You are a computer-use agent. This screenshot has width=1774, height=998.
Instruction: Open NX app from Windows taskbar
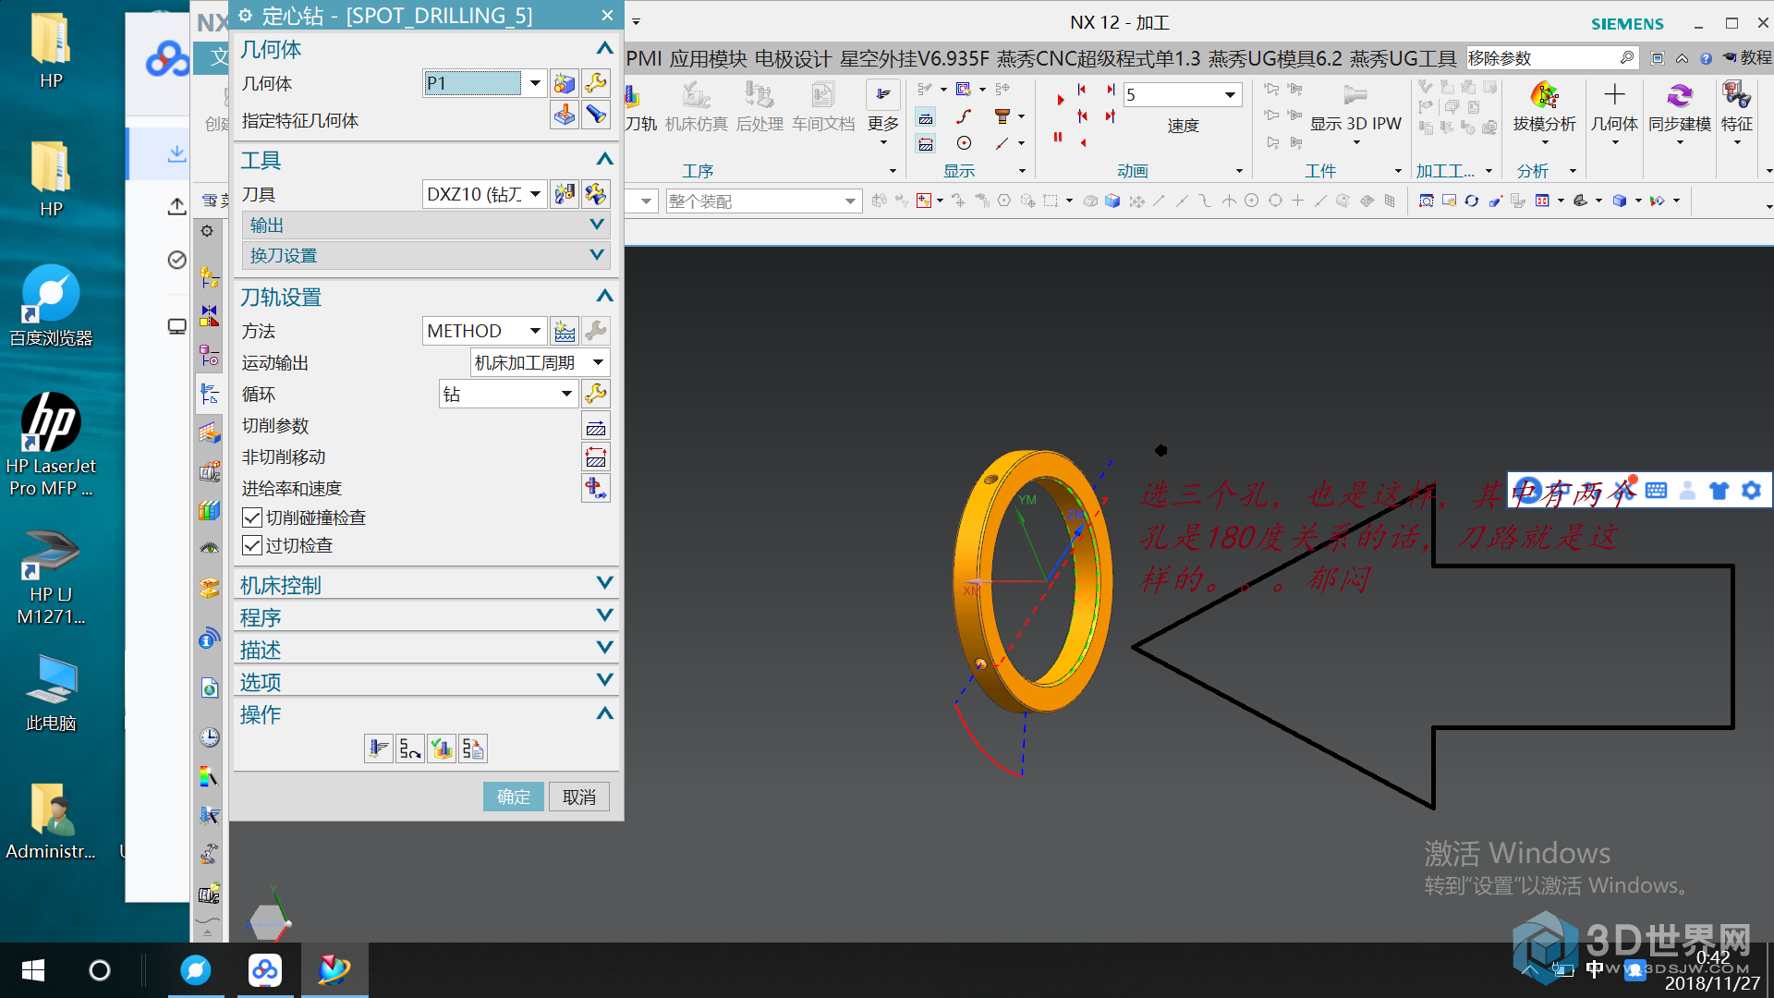[334, 970]
